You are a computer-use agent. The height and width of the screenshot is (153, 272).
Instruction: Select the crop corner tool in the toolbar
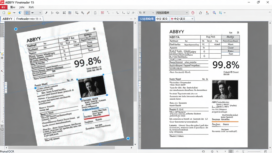point(77,13)
